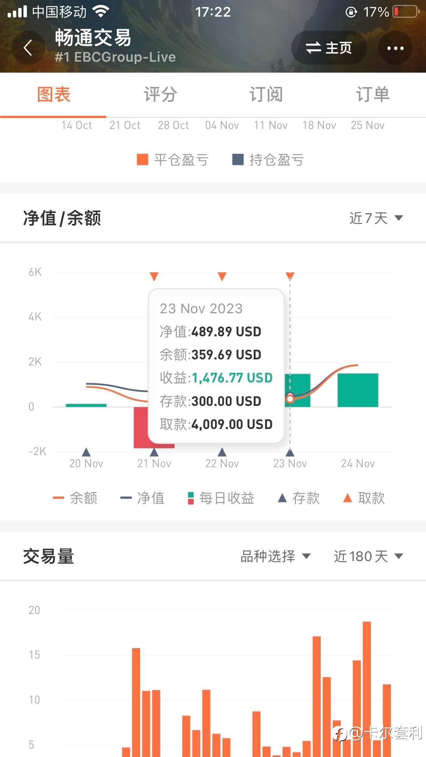
Task: Toggle the 持仓盈亏 legend series
Action: (268, 160)
